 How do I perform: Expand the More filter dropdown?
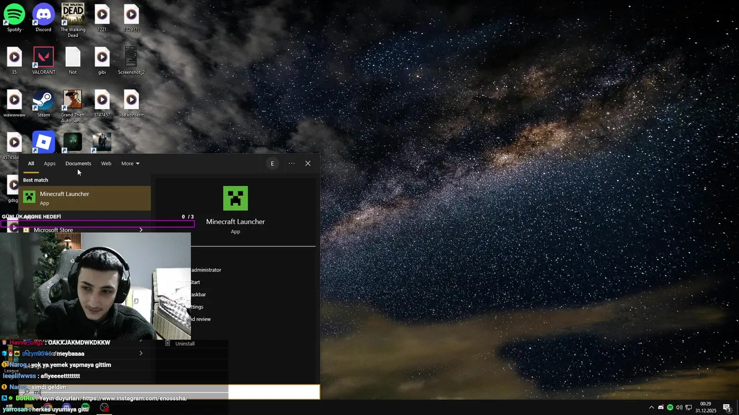pyautogui.click(x=130, y=164)
